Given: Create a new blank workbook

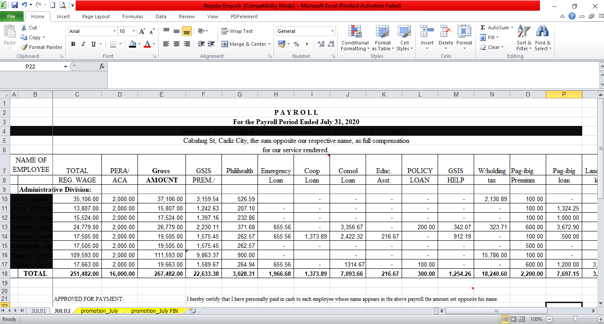Looking at the screenshot, I should [52, 6].
